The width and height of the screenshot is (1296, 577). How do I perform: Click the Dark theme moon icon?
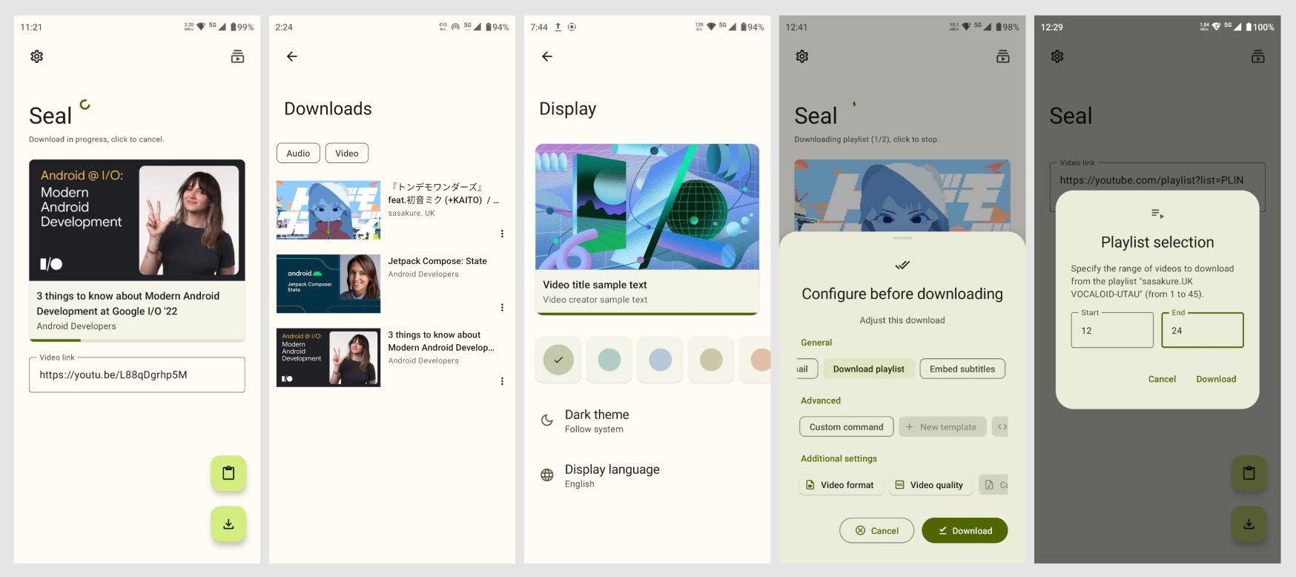coord(547,421)
